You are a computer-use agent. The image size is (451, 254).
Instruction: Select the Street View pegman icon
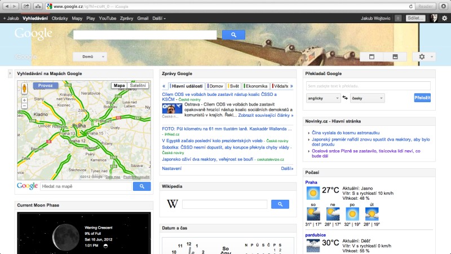point(24,89)
